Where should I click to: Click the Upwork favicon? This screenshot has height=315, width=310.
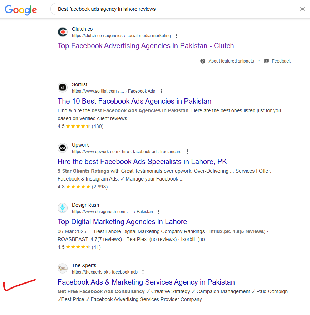click(63, 148)
